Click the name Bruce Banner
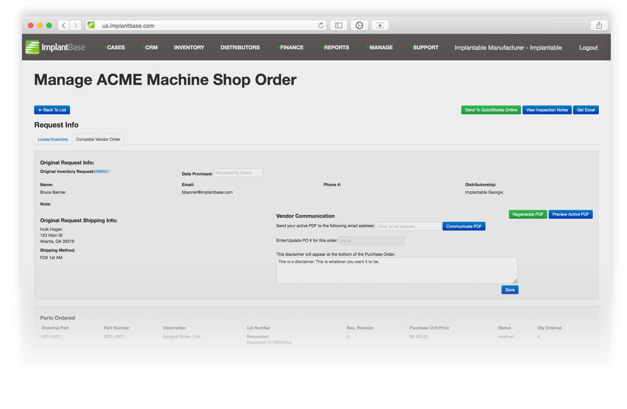The width and height of the screenshot is (627, 409). click(x=53, y=193)
